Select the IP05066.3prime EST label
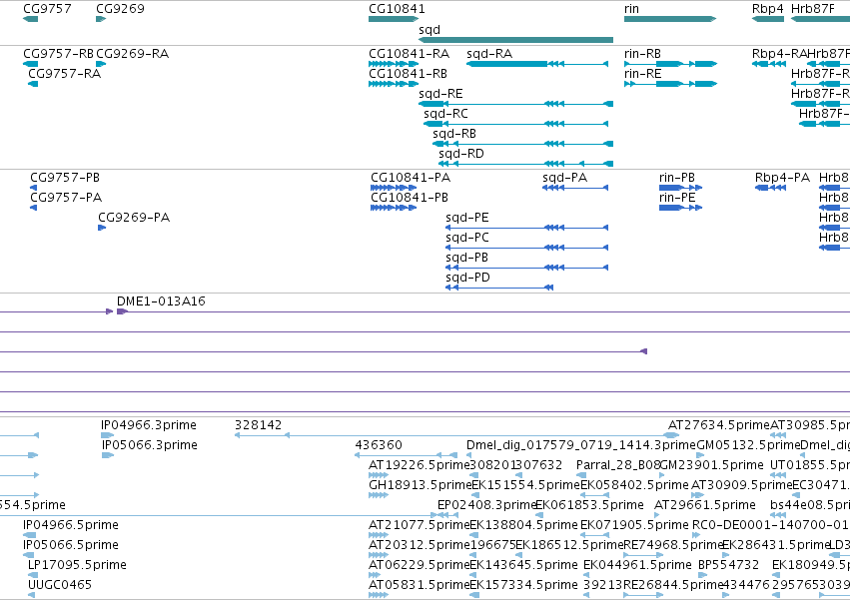The image size is (850, 600). coord(150,445)
